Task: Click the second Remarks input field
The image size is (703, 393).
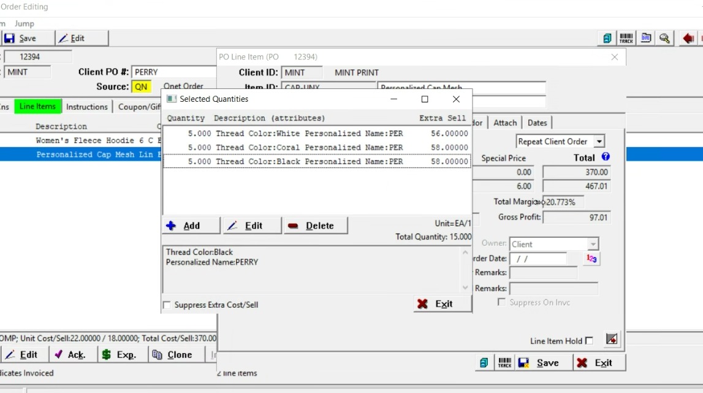Action: point(553,289)
